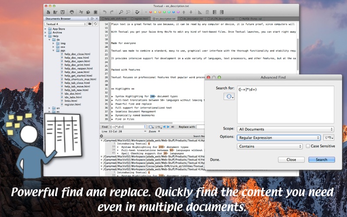Close the Search Results pane round X icon
Screen dimensions: 347x217
(101, 136)
